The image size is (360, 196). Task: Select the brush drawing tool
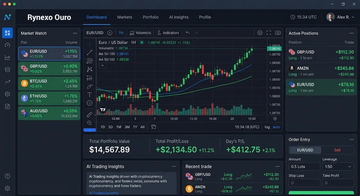pos(89,86)
